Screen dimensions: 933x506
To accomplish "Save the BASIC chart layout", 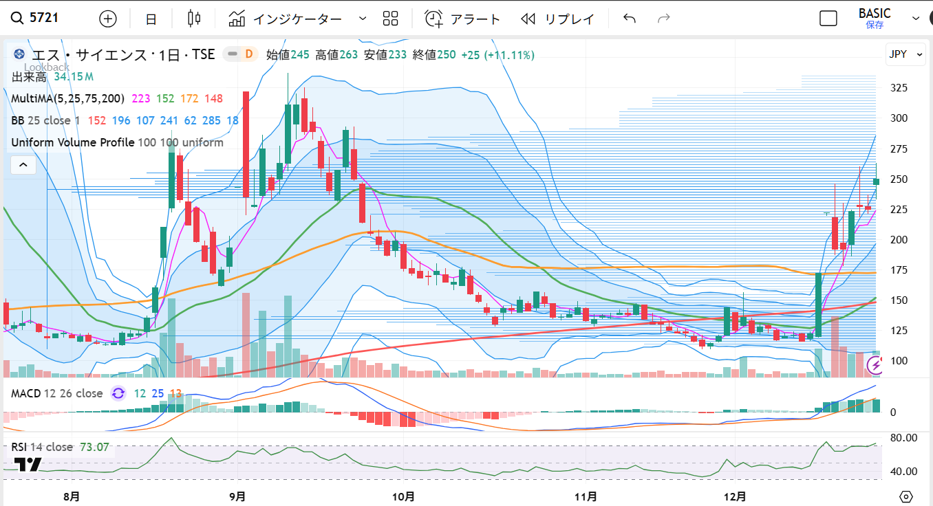I will click(x=875, y=19).
